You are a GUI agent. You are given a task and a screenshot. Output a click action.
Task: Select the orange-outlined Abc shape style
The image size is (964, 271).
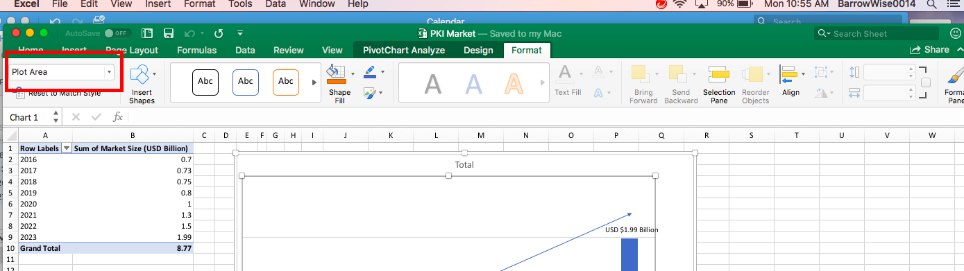pos(286,82)
